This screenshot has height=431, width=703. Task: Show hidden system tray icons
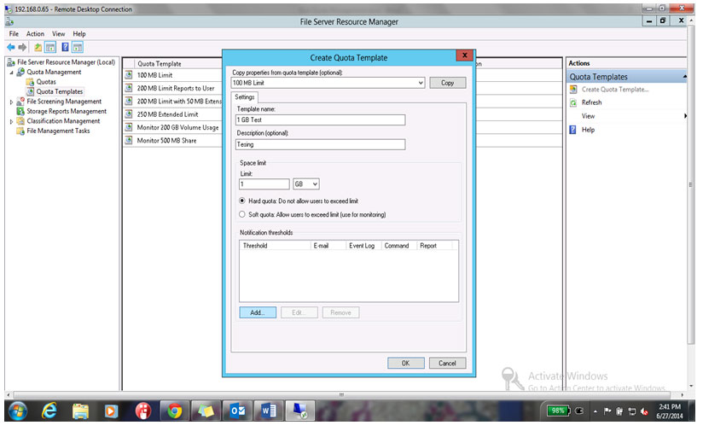click(x=596, y=411)
